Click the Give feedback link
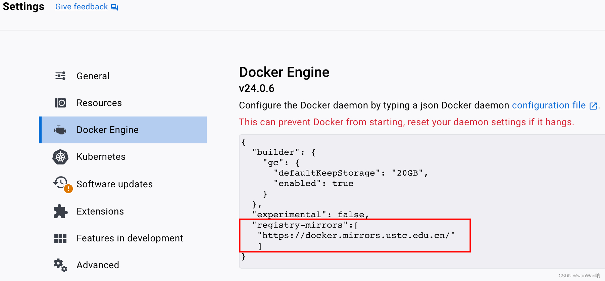605x281 pixels. coord(82,7)
